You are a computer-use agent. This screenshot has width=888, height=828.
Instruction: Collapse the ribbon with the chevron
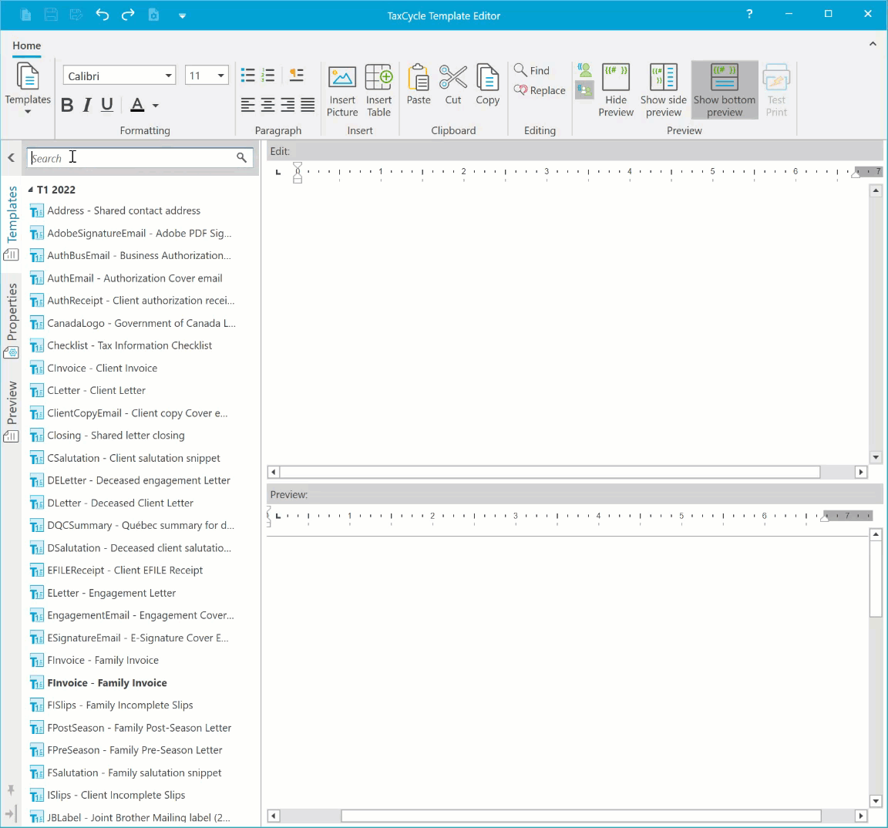tap(873, 44)
